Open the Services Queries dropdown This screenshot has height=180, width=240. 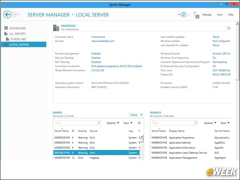point(210,123)
